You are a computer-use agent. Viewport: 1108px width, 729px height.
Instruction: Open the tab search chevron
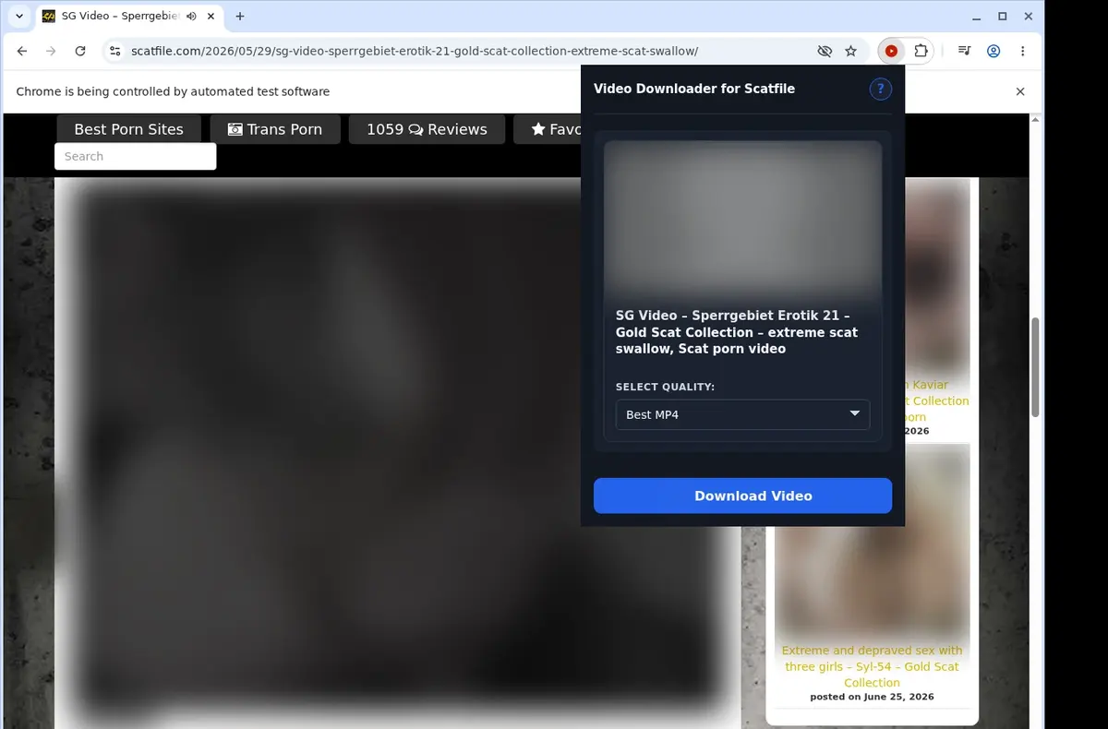pyautogui.click(x=19, y=17)
